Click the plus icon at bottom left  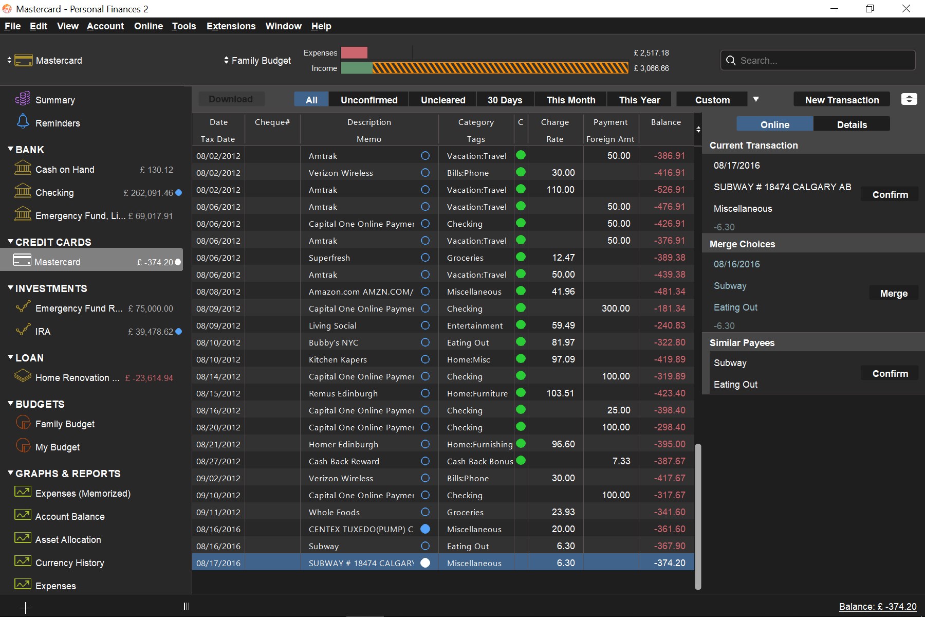click(x=25, y=608)
